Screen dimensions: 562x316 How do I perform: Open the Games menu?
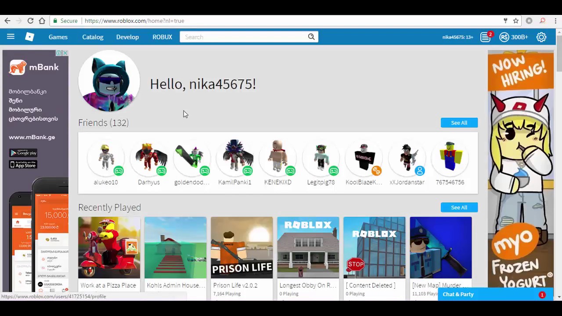(x=58, y=37)
